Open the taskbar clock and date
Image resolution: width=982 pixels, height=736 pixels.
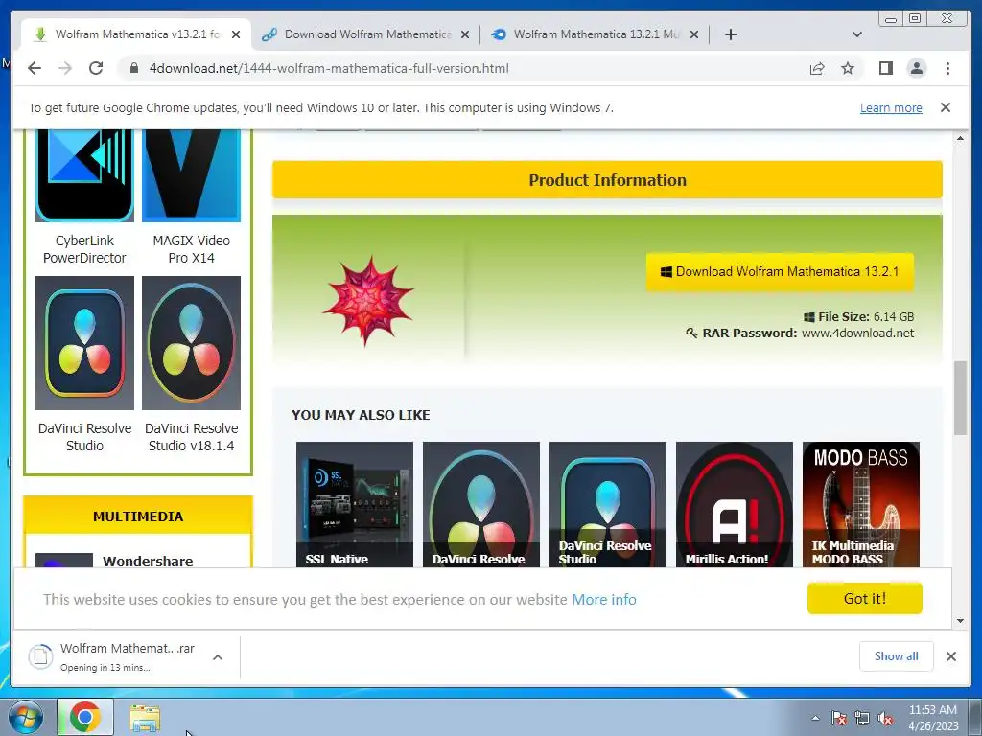[933, 718]
